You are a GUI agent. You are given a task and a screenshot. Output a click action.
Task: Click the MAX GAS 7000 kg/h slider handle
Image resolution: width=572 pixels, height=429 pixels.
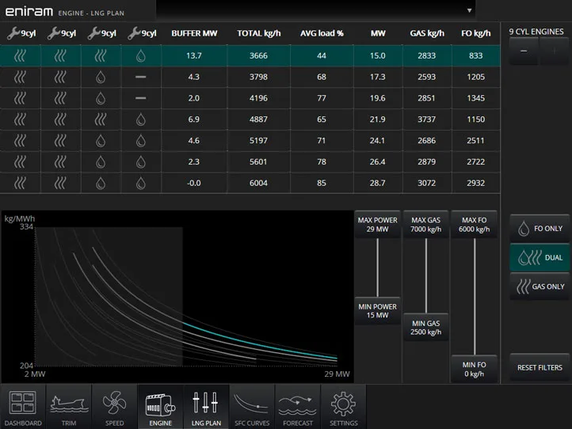tap(425, 225)
